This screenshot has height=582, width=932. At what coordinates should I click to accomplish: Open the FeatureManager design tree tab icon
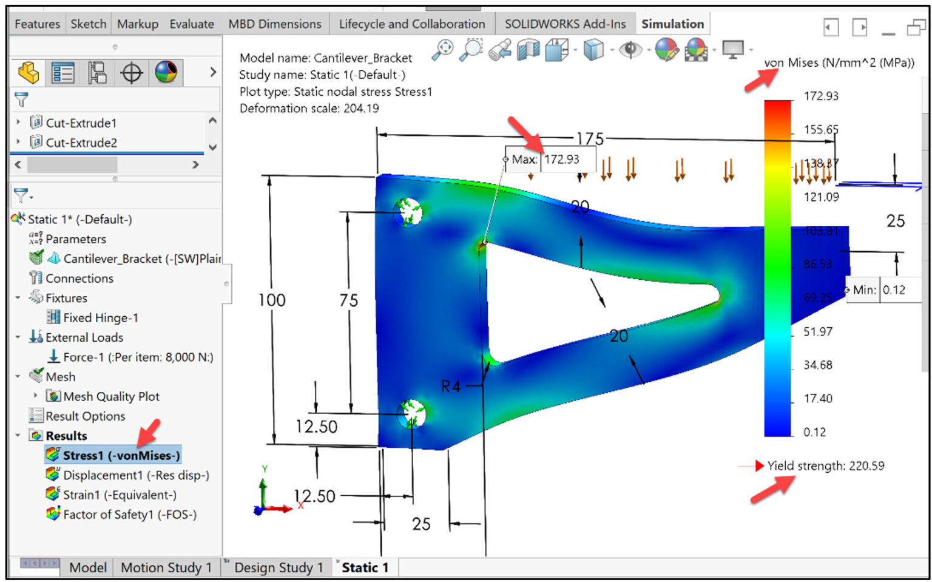(x=28, y=72)
